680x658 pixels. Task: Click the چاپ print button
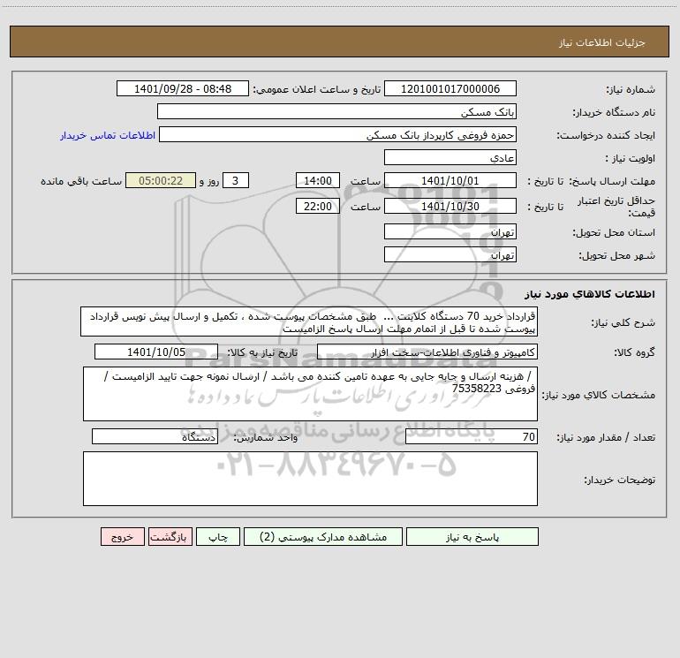pos(218,537)
